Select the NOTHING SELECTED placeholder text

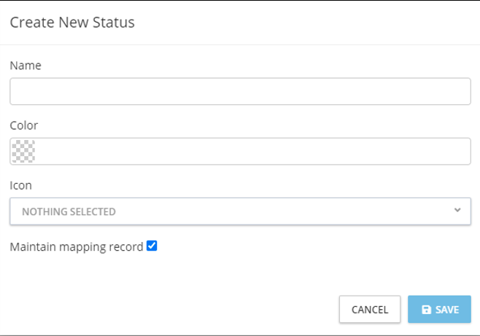(69, 212)
